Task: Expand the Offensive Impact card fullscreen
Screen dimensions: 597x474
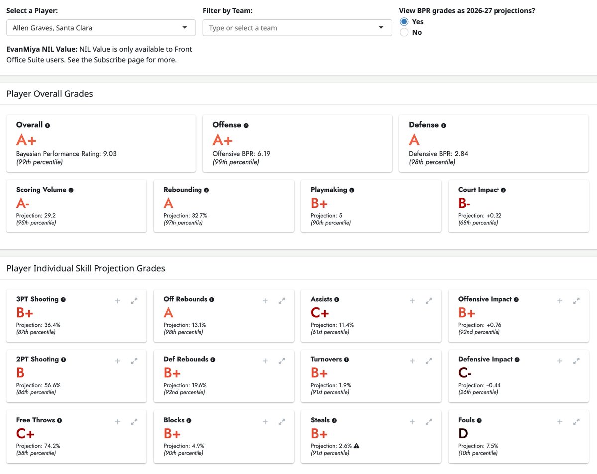Action: (576, 301)
